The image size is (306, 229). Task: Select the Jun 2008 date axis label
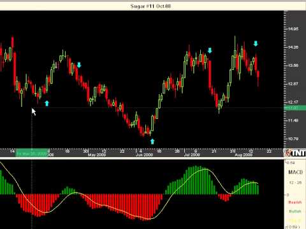(x=144, y=155)
